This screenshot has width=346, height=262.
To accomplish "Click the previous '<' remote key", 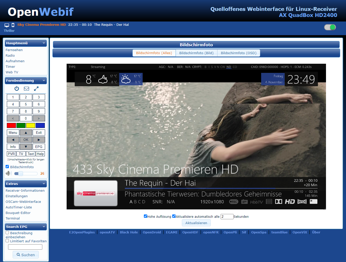I will point(13,118).
